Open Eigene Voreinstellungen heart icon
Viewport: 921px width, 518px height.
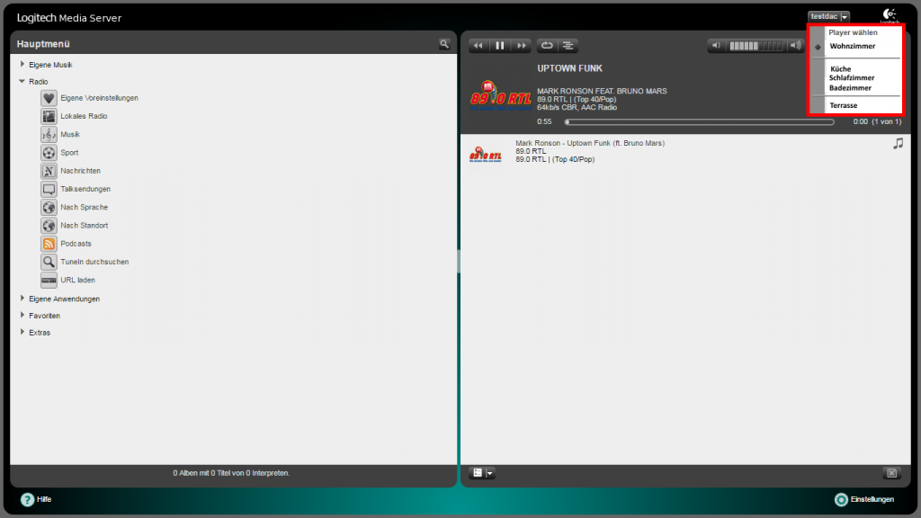coord(49,98)
